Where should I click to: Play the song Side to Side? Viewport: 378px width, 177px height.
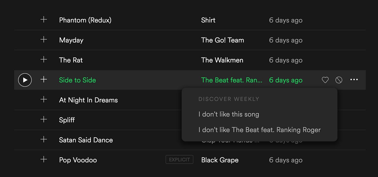point(25,80)
